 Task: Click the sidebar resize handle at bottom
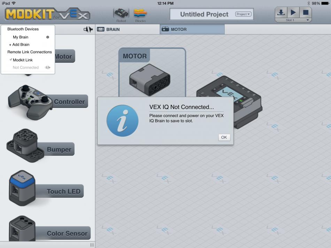point(92,245)
